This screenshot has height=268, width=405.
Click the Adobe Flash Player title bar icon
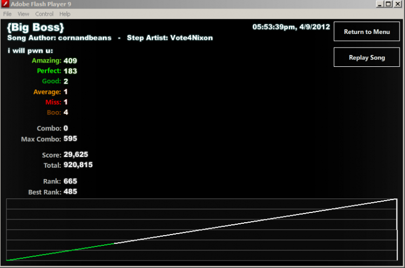(x=5, y=4)
